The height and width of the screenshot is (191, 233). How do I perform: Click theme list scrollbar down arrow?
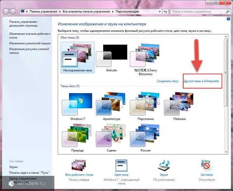click(226, 152)
